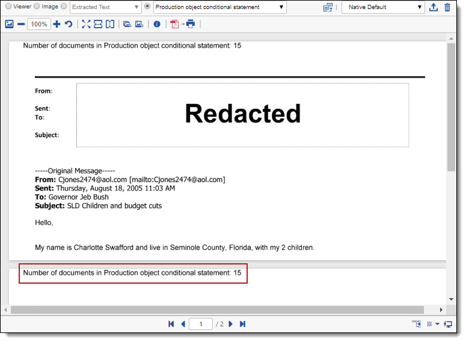Click 'Sent: Thursday, August 18, 2005' line
Viewport: 466px width, 342px height.
(105, 188)
